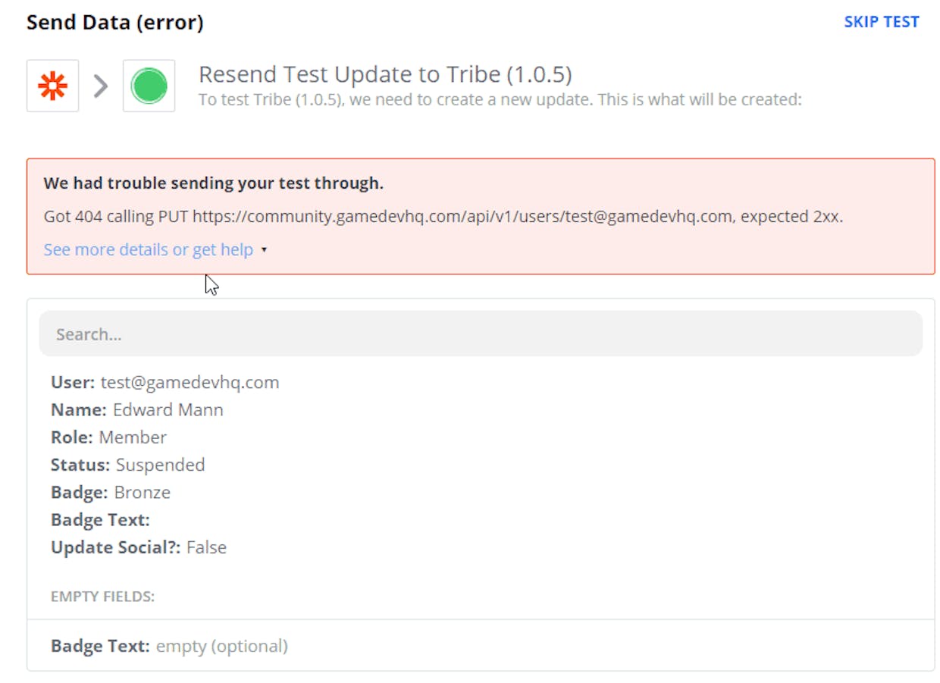
Task: Focus the Search field
Action: [x=481, y=334]
